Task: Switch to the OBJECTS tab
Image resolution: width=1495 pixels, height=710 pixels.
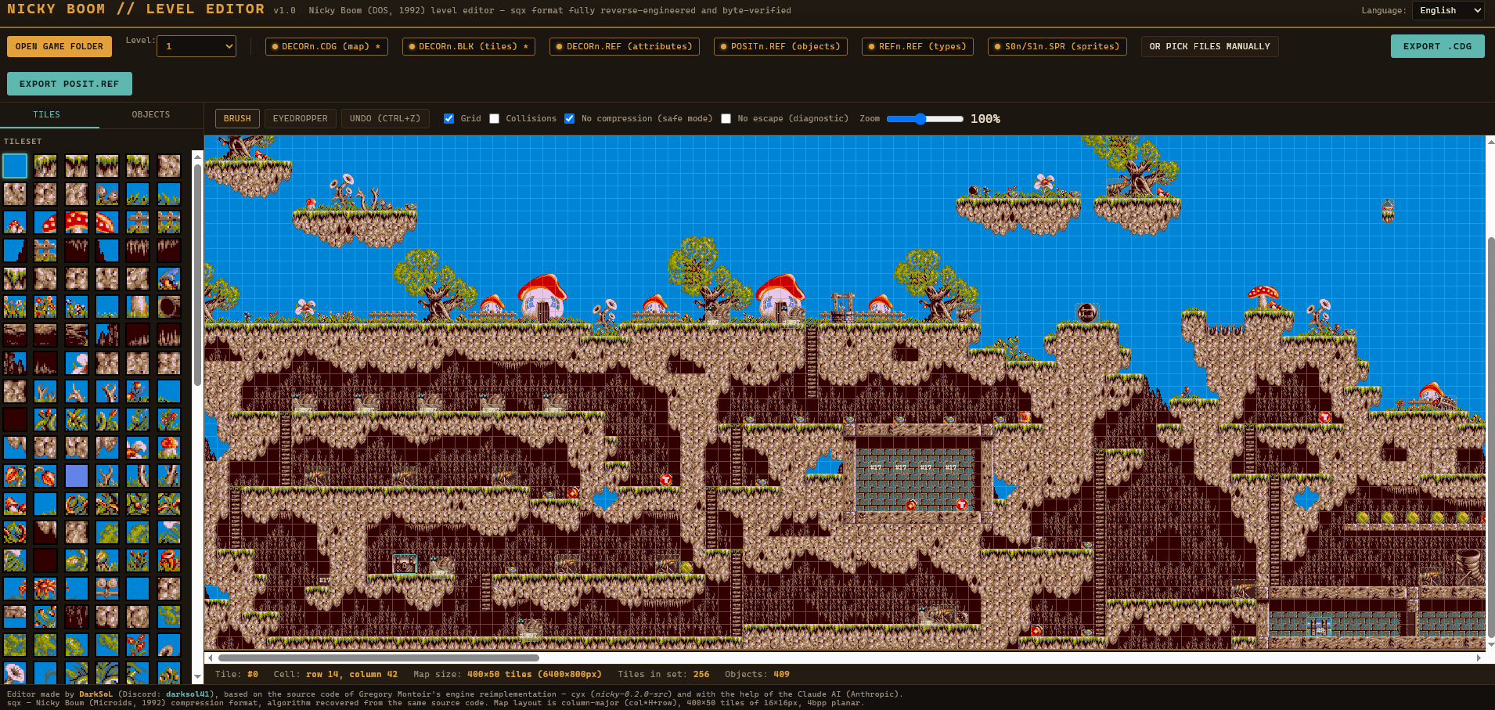Action: [x=151, y=114]
